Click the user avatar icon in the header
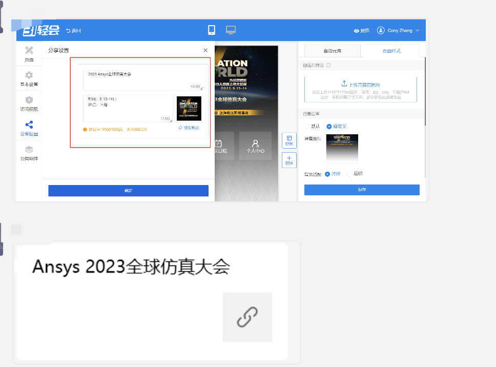The width and height of the screenshot is (496, 367). 381,30
